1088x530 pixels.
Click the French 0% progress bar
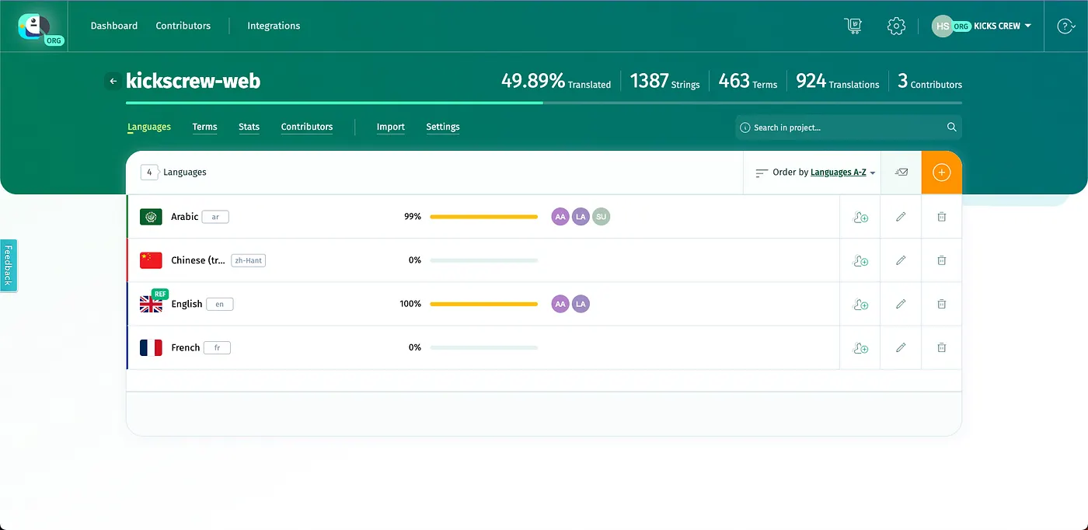pyautogui.click(x=483, y=347)
